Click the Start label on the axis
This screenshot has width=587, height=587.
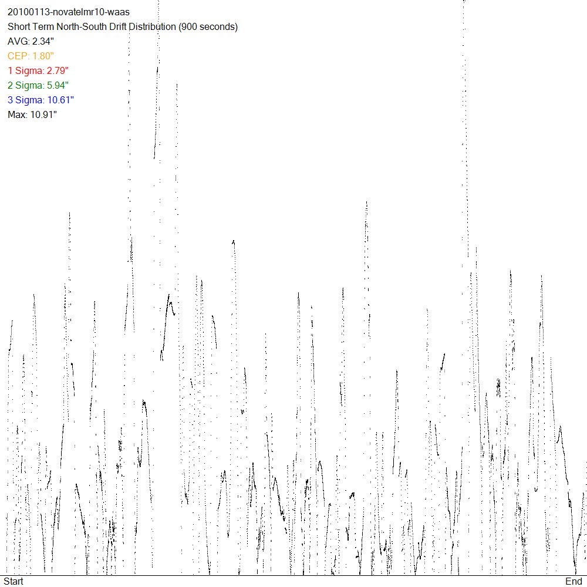pyautogui.click(x=14, y=581)
